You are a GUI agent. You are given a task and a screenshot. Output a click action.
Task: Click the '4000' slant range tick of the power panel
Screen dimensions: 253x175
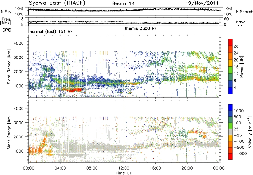18,43
